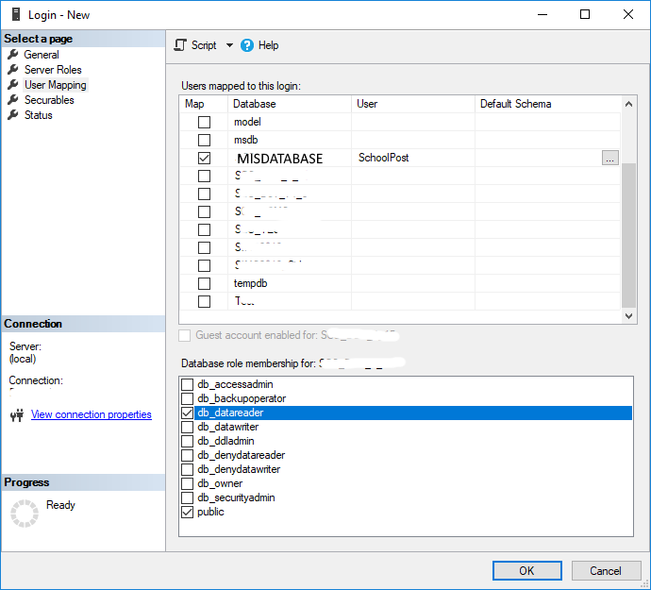Click the database list scroll up arrow
Screen dimensions: 651x590
click(x=628, y=104)
